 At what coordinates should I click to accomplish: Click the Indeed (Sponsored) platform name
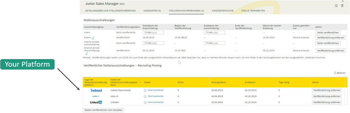click(120, 90)
